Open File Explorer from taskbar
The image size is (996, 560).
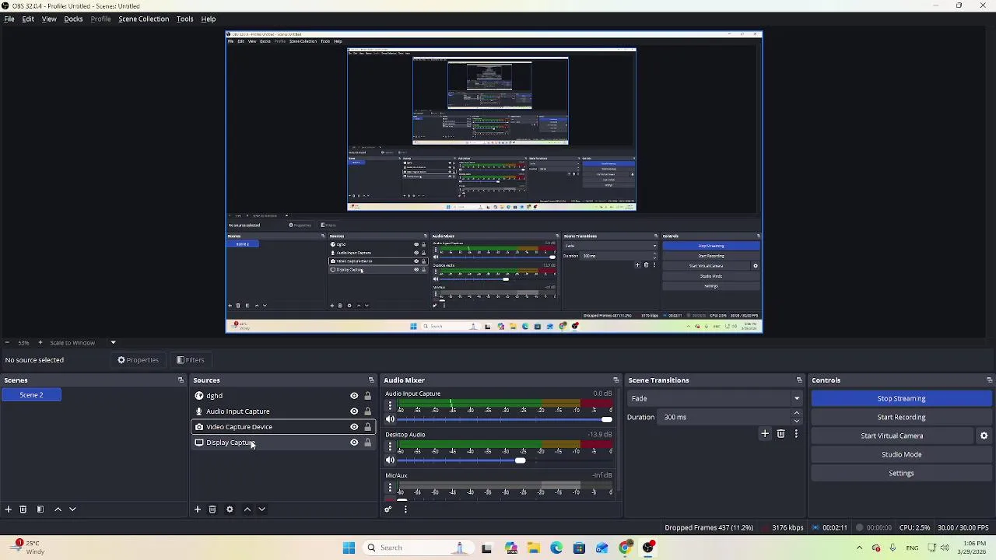coord(534,548)
